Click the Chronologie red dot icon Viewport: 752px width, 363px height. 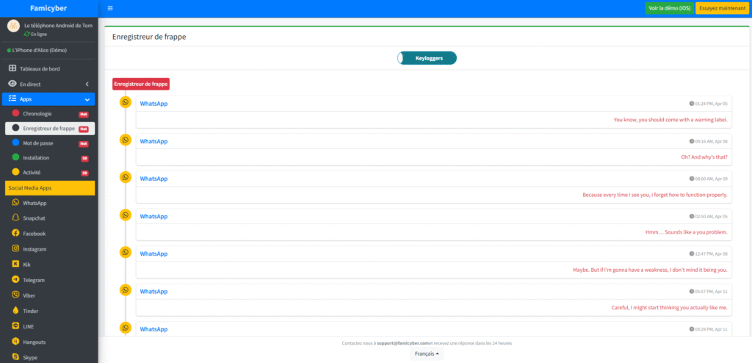pos(15,113)
